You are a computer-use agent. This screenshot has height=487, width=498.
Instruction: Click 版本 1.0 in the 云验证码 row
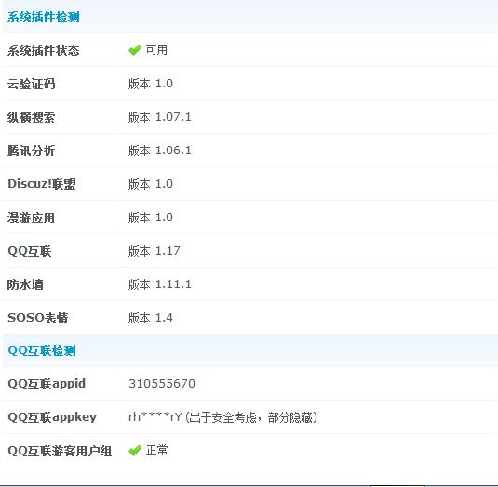pyautogui.click(x=151, y=84)
